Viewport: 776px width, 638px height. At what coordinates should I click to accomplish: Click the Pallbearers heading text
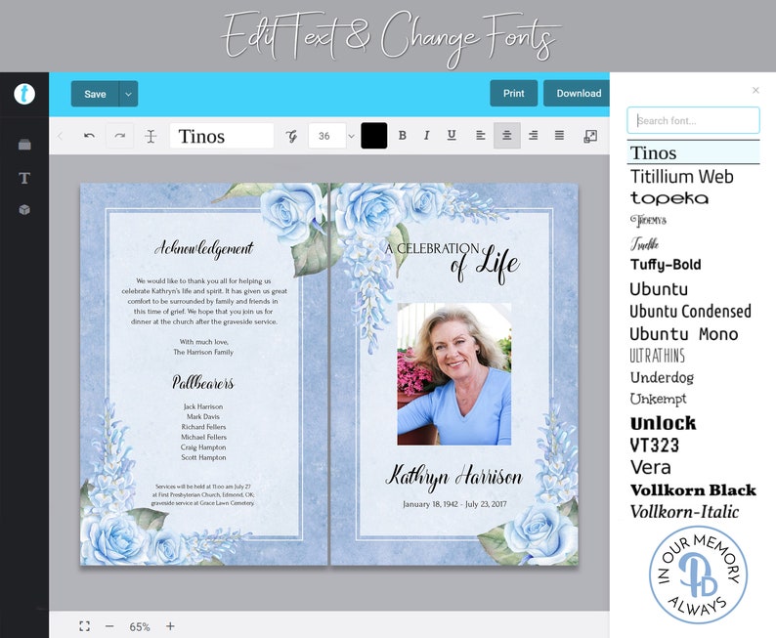(x=203, y=382)
